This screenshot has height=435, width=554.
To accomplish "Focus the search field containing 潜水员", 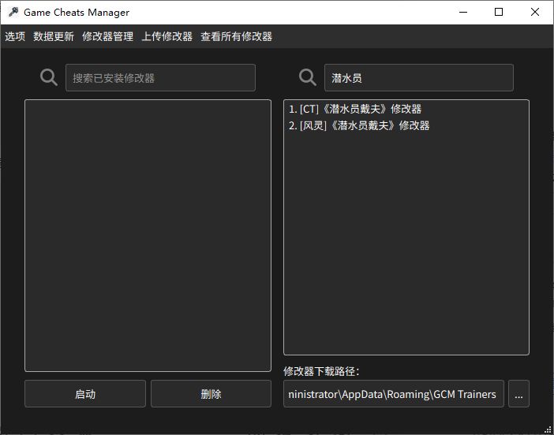I will pos(419,77).
